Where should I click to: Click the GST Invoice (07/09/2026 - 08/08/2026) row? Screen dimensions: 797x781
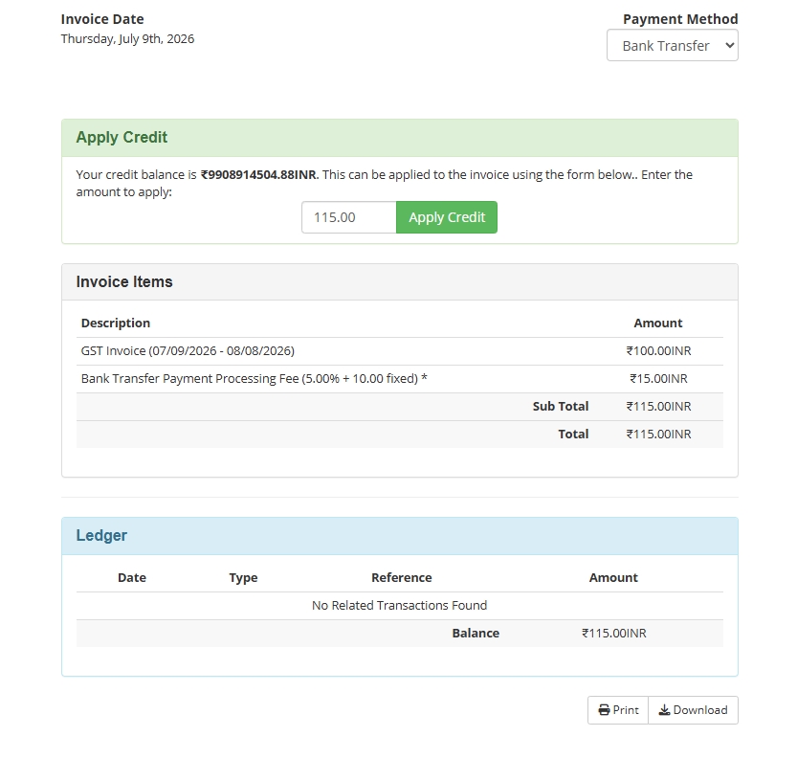(400, 351)
